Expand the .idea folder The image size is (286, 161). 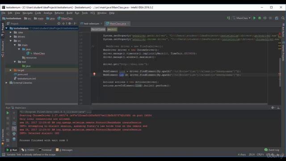(11, 33)
